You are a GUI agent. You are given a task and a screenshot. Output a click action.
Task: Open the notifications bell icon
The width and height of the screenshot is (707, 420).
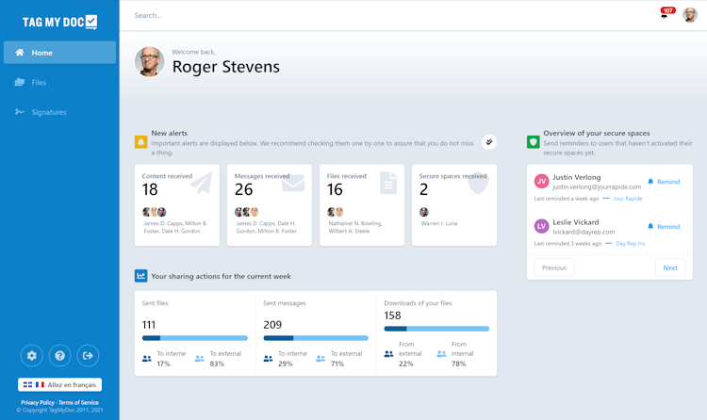coord(665,15)
